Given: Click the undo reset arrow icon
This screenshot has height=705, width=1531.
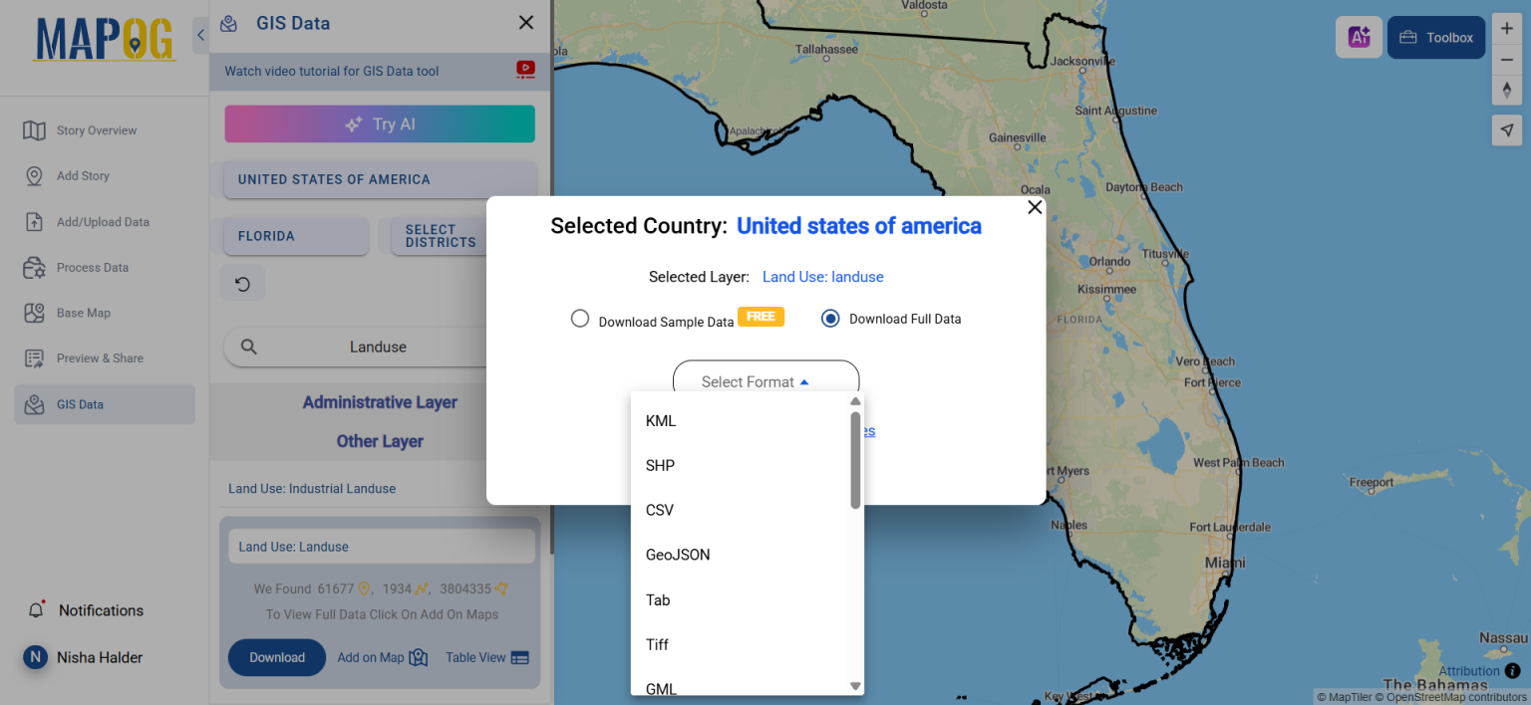Looking at the screenshot, I should [242, 283].
